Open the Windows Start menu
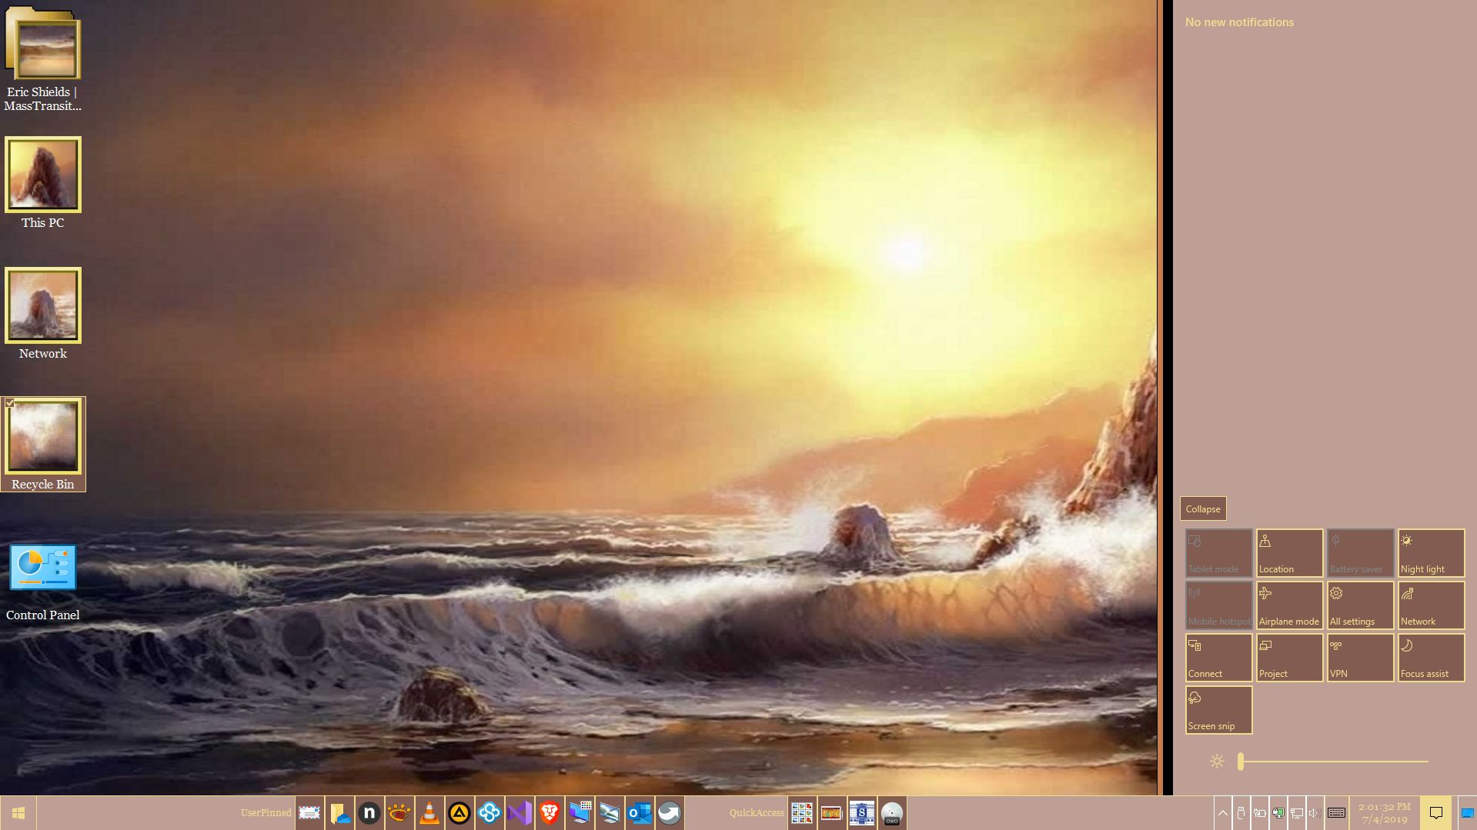 click(18, 813)
